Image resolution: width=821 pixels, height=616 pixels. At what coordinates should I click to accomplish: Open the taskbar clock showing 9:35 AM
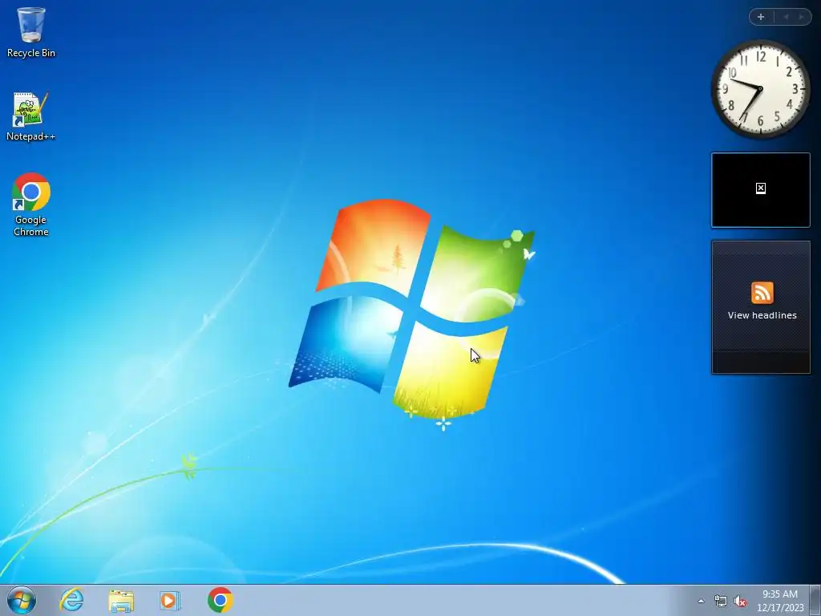(780, 601)
